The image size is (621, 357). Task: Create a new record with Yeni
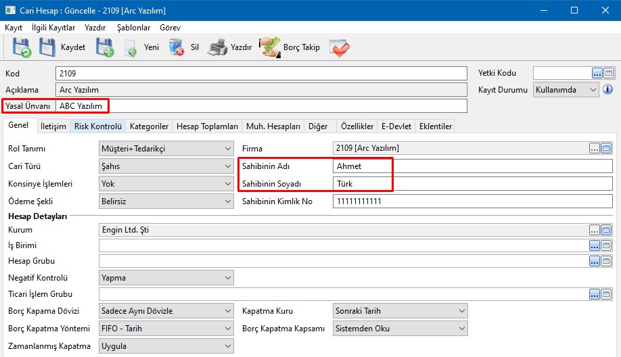coord(131,47)
